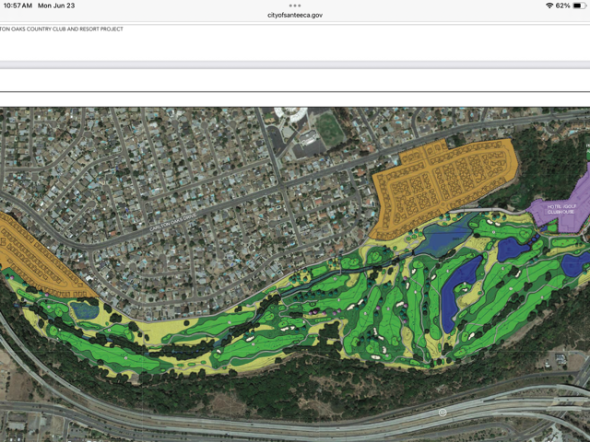Tap the battery percentage 62% text
The width and height of the screenshot is (590, 442).
coord(562,6)
